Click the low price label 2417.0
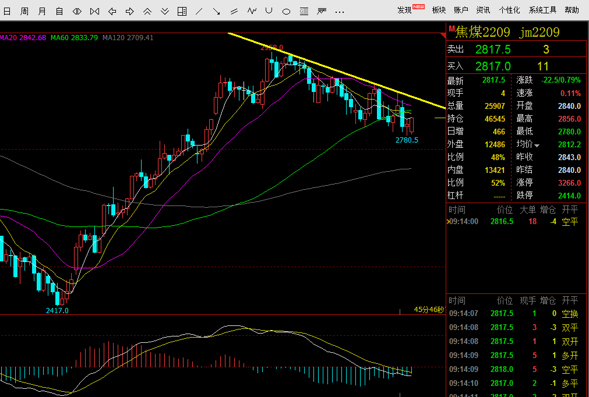The height and width of the screenshot is (397, 589). coord(57,311)
